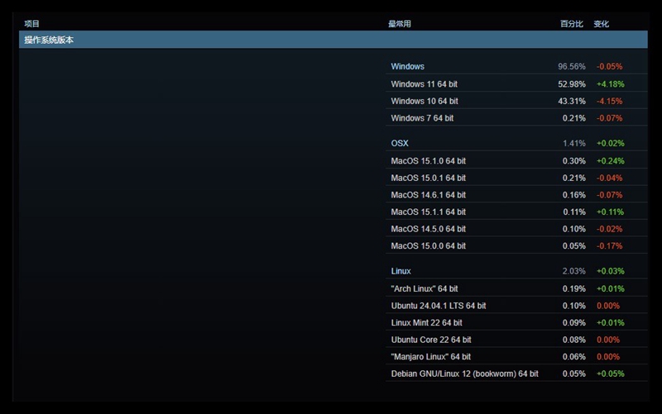Click the 0.00% Ubuntu Core 22 change

click(x=608, y=340)
